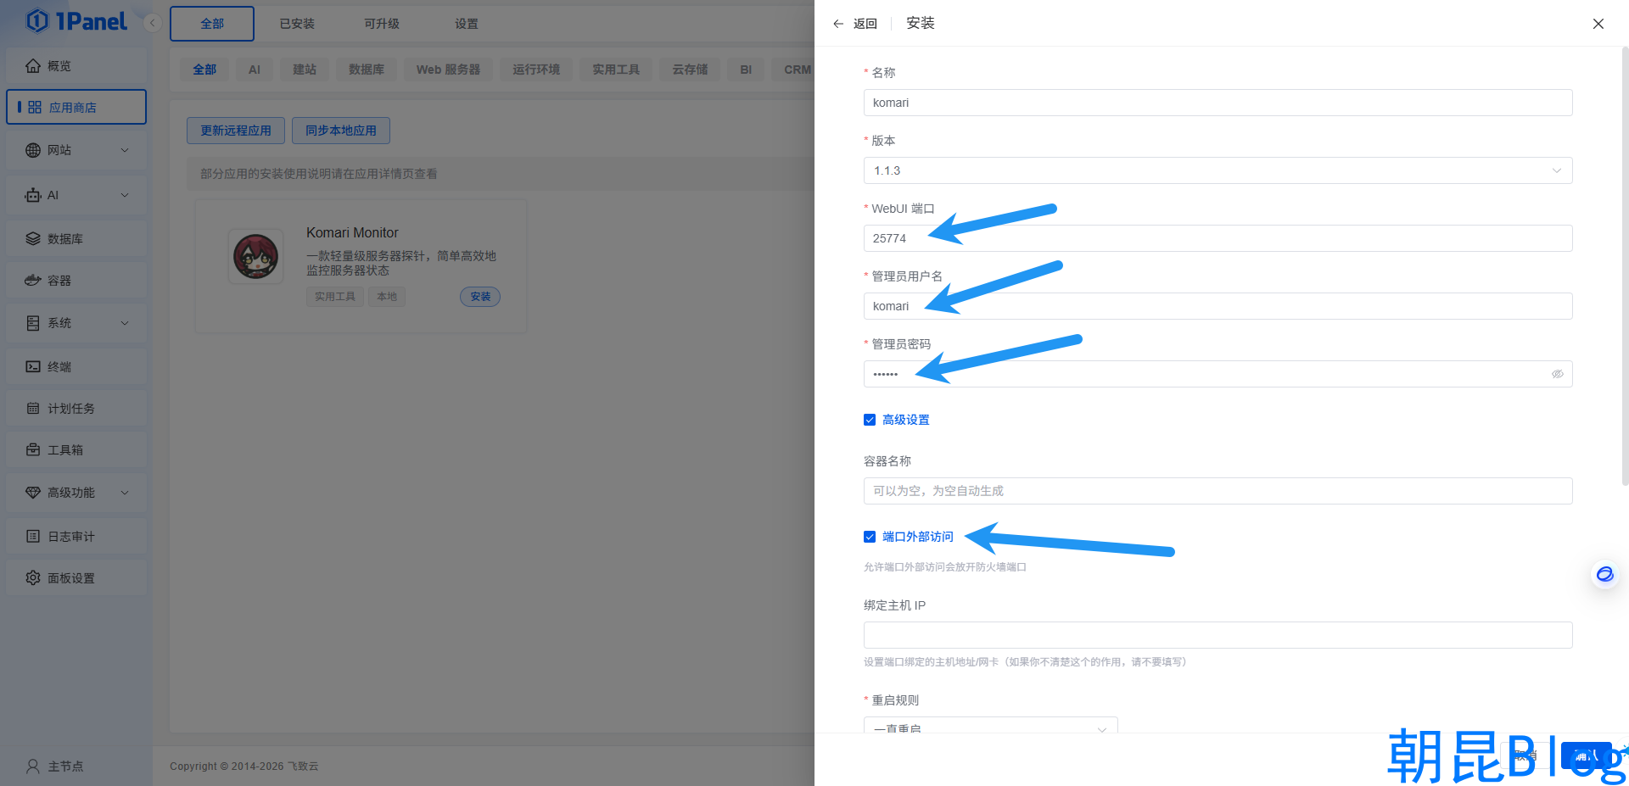
Task: Switch to the 设置 tab
Action: tap(467, 24)
